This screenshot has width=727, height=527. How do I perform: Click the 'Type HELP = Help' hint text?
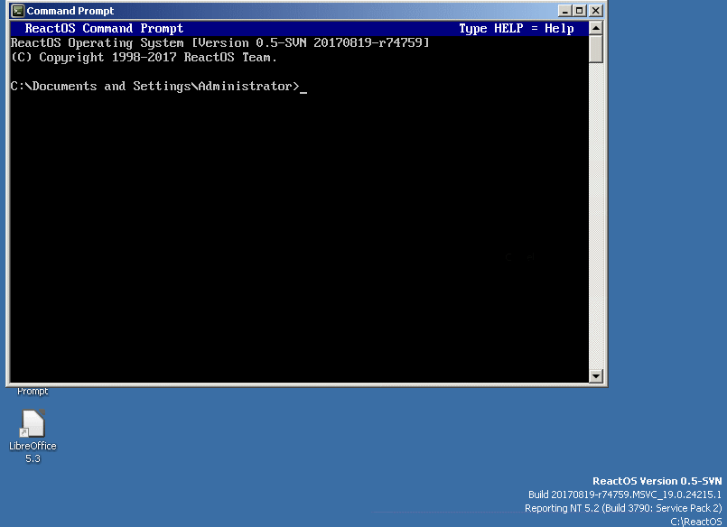[x=517, y=28]
